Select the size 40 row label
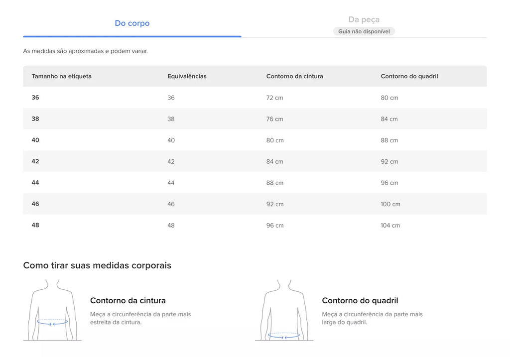 [35, 140]
